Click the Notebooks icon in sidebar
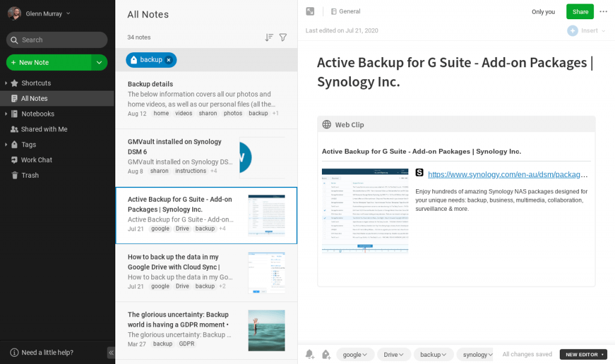Screen dimensions: 615x364 14,114
